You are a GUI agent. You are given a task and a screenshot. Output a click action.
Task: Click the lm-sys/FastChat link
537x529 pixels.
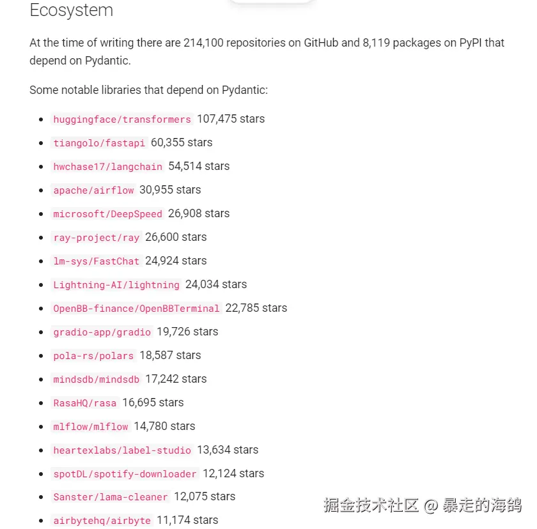pyautogui.click(x=96, y=261)
